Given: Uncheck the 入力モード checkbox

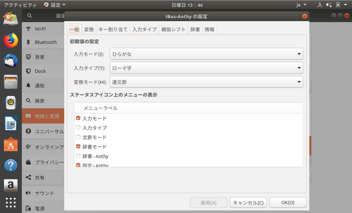Looking at the screenshot, I should click(x=78, y=118).
